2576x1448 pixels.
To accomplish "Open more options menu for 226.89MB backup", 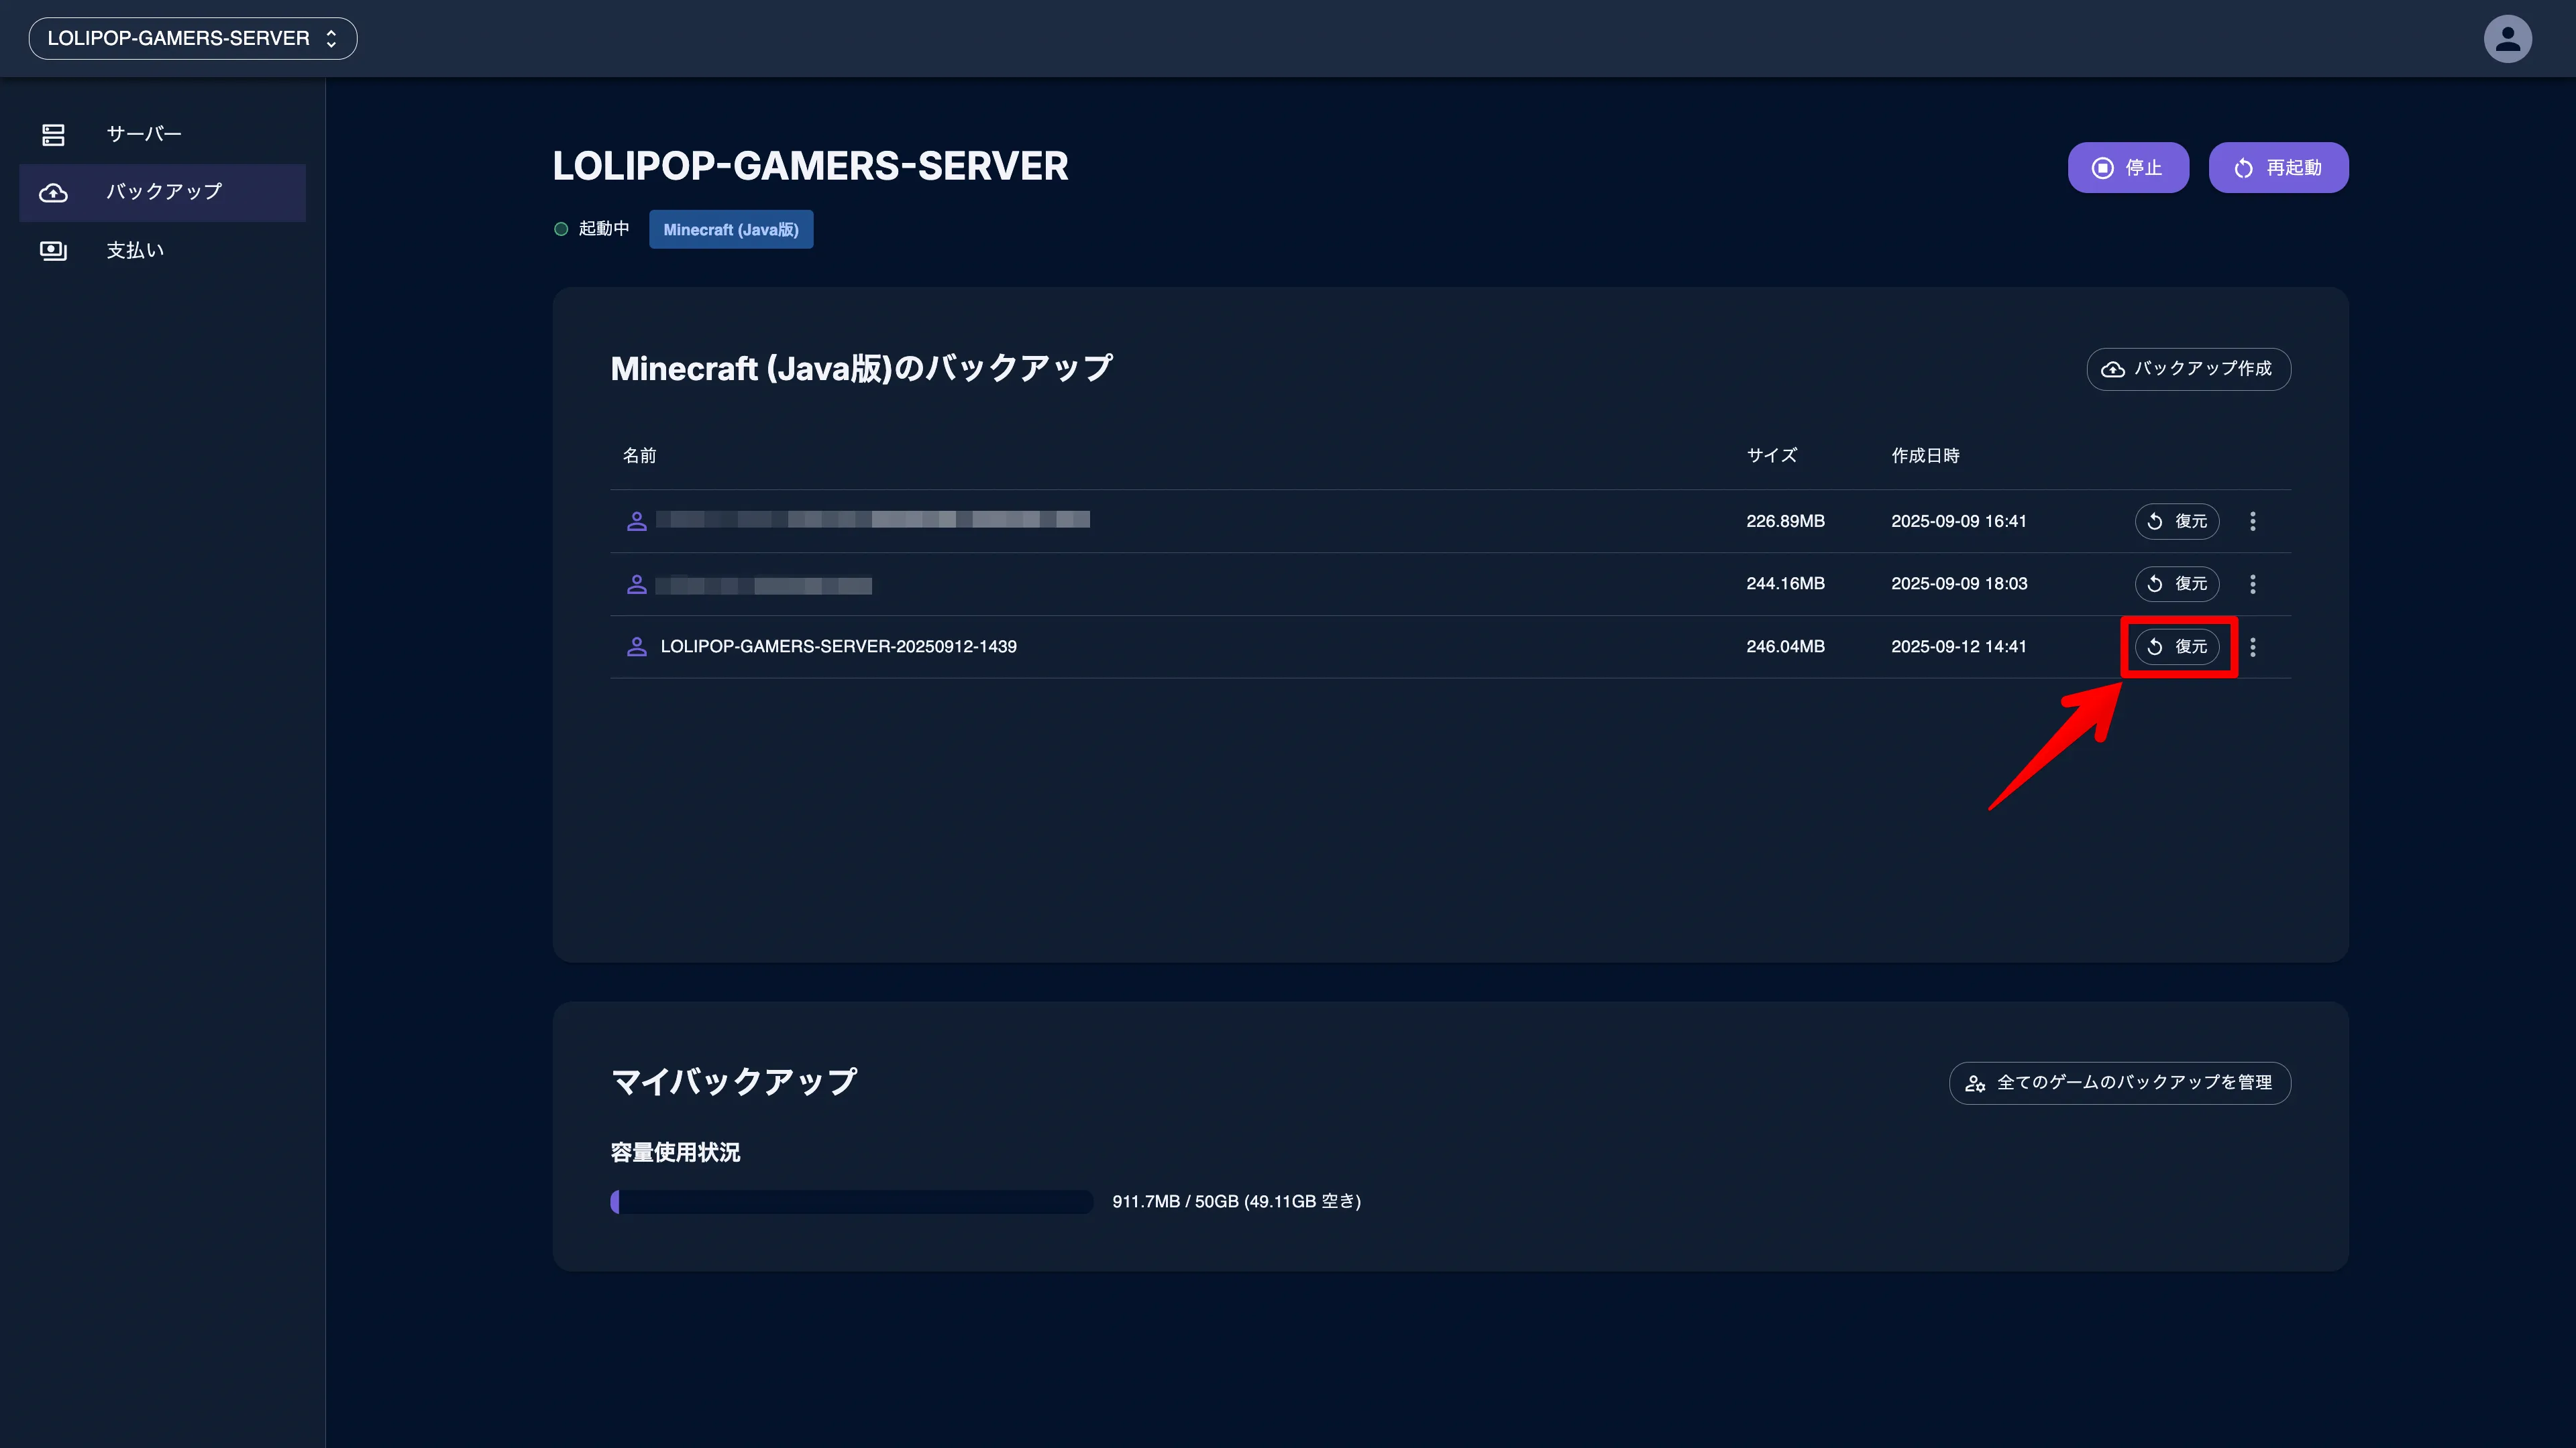I will (x=2252, y=522).
